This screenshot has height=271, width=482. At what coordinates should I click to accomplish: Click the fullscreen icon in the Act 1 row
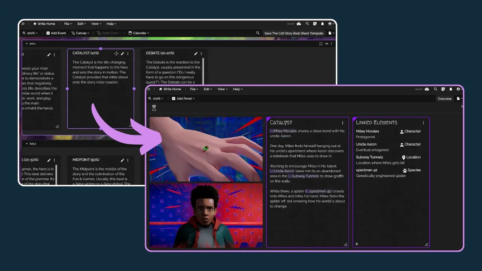click(321, 44)
